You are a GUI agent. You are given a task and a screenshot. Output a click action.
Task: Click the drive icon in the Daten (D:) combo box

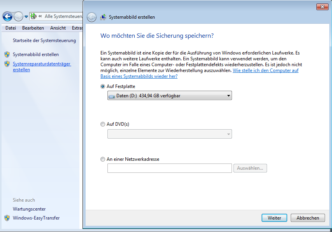point(112,96)
